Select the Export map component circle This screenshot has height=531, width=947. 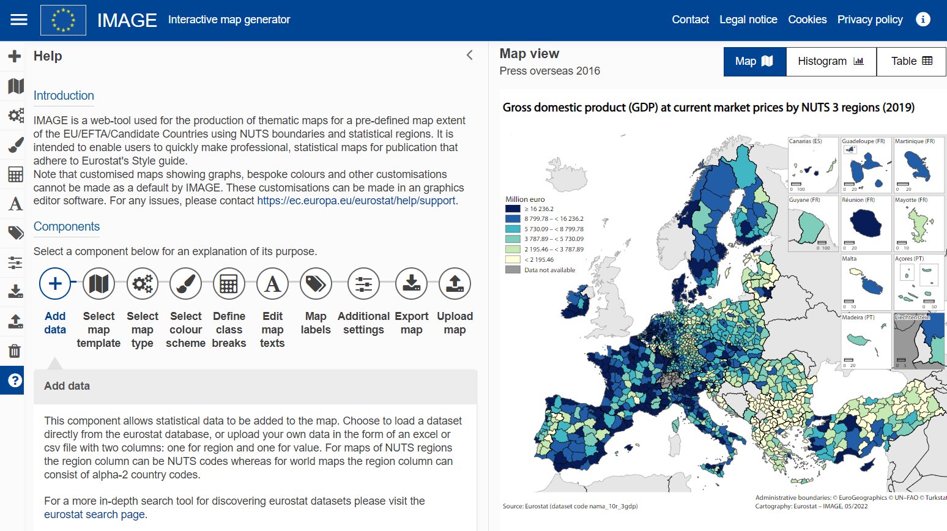[411, 284]
